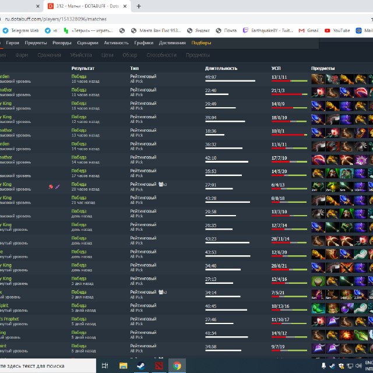Switch to the Фарм tab
The image size is (373, 373).
(x=22, y=55)
